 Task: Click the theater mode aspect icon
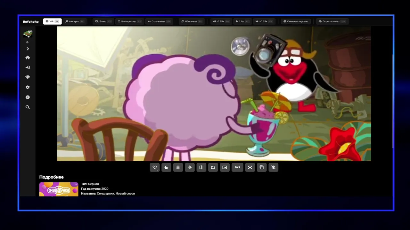213,167
